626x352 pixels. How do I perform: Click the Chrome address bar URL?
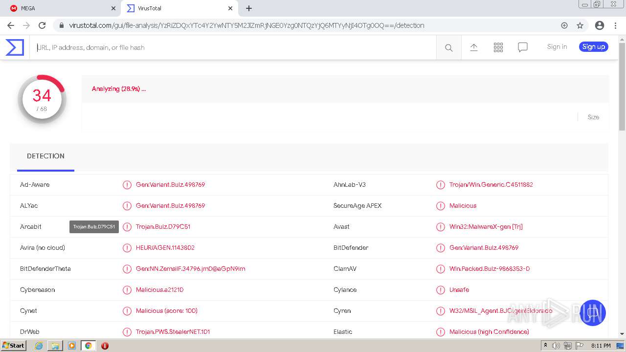pos(246,25)
